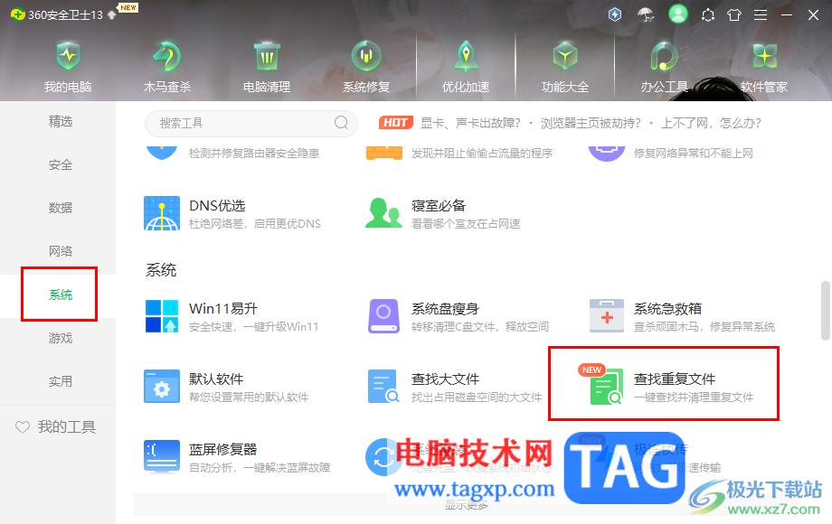
Task: Click the 搜索工具 search field
Action: (x=251, y=124)
